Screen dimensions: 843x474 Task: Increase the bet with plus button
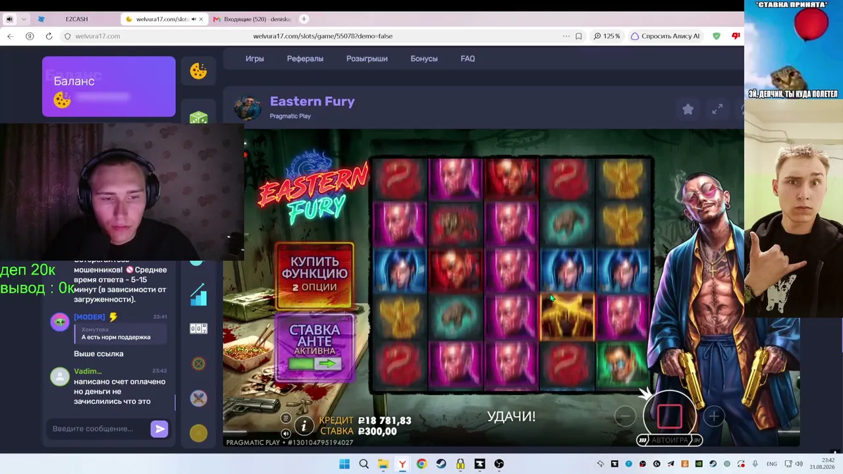pos(714,416)
